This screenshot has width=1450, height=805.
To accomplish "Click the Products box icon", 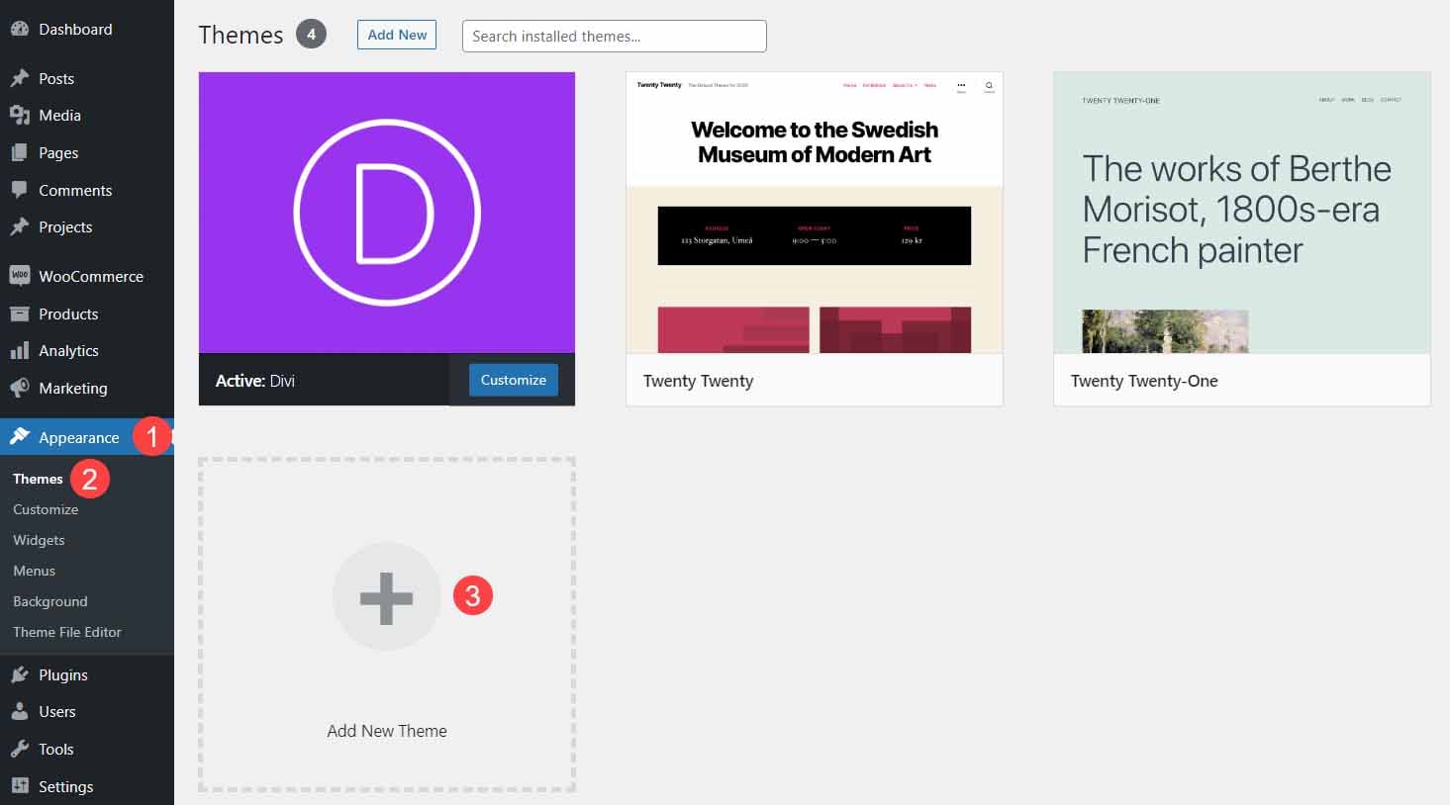I will tap(19, 313).
